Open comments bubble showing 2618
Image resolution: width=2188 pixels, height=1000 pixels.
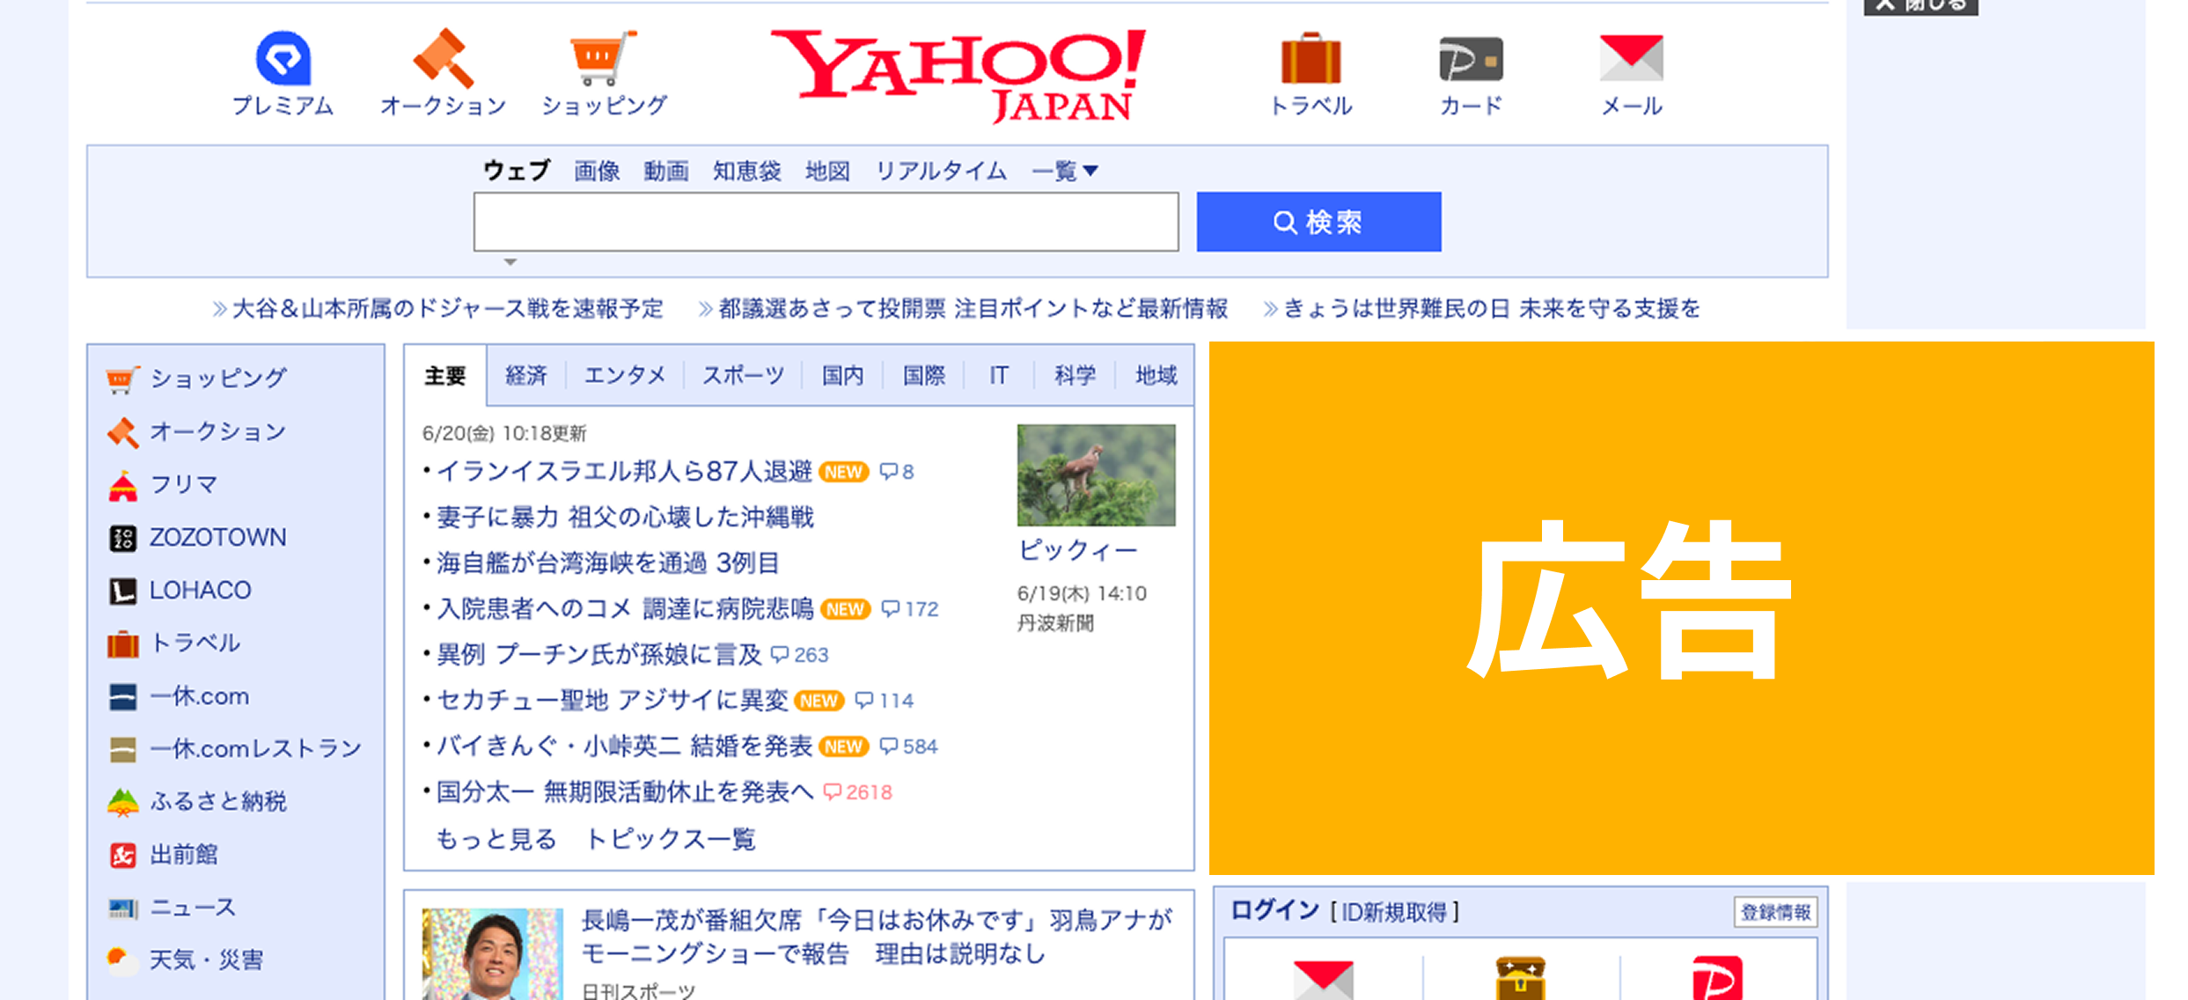coord(857,792)
